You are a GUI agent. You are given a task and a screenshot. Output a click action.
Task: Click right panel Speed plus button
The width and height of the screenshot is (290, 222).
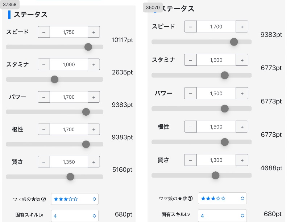click(x=242, y=27)
